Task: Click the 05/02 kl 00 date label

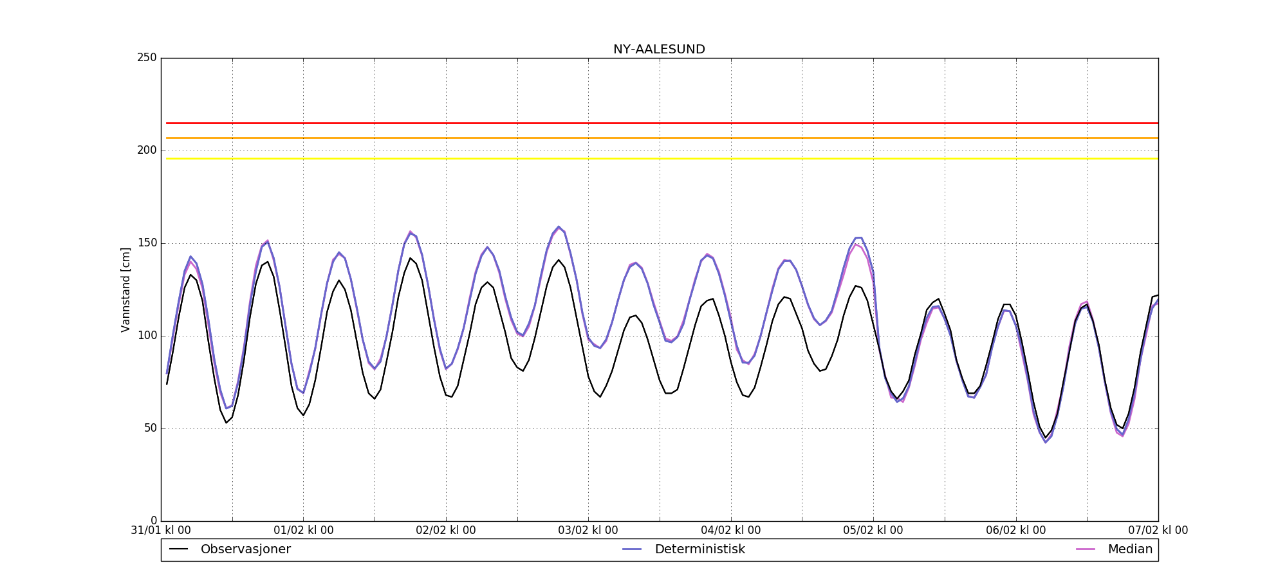Action: 873,531
